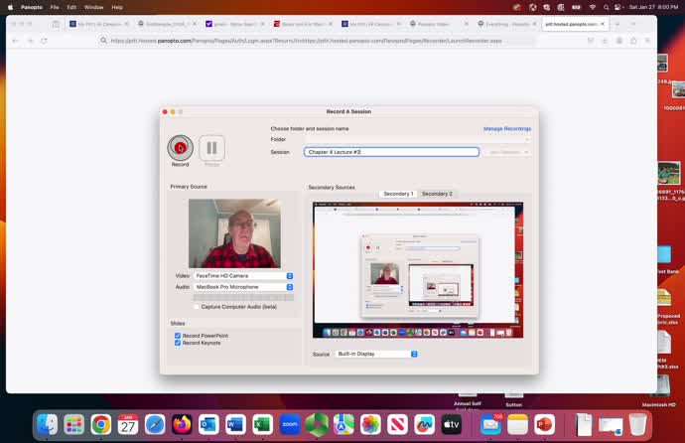Open Apple TV app in dock
This screenshot has width=685, height=443.
tap(452, 425)
